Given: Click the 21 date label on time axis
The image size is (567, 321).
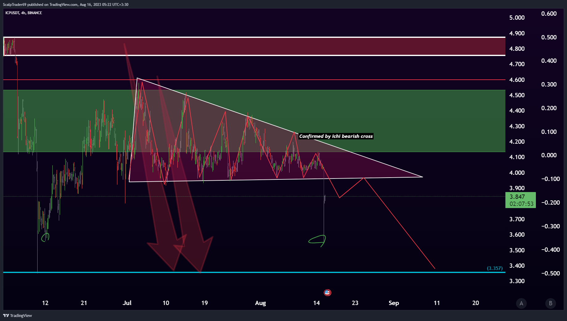Looking at the screenshot, I should coord(84,303).
